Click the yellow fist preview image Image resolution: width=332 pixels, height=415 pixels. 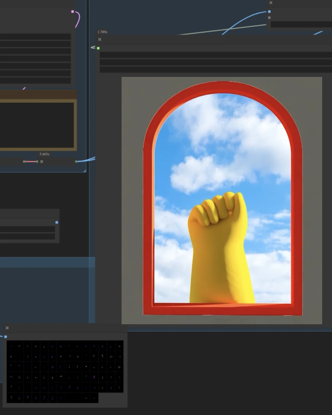pyautogui.click(x=222, y=200)
